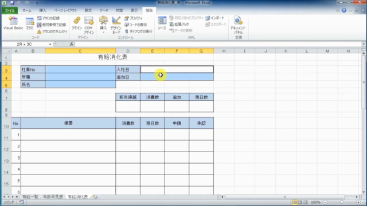The width and height of the screenshot is (367, 206).
Task: Toggle relative reference recording
Action: pos(51,25)
